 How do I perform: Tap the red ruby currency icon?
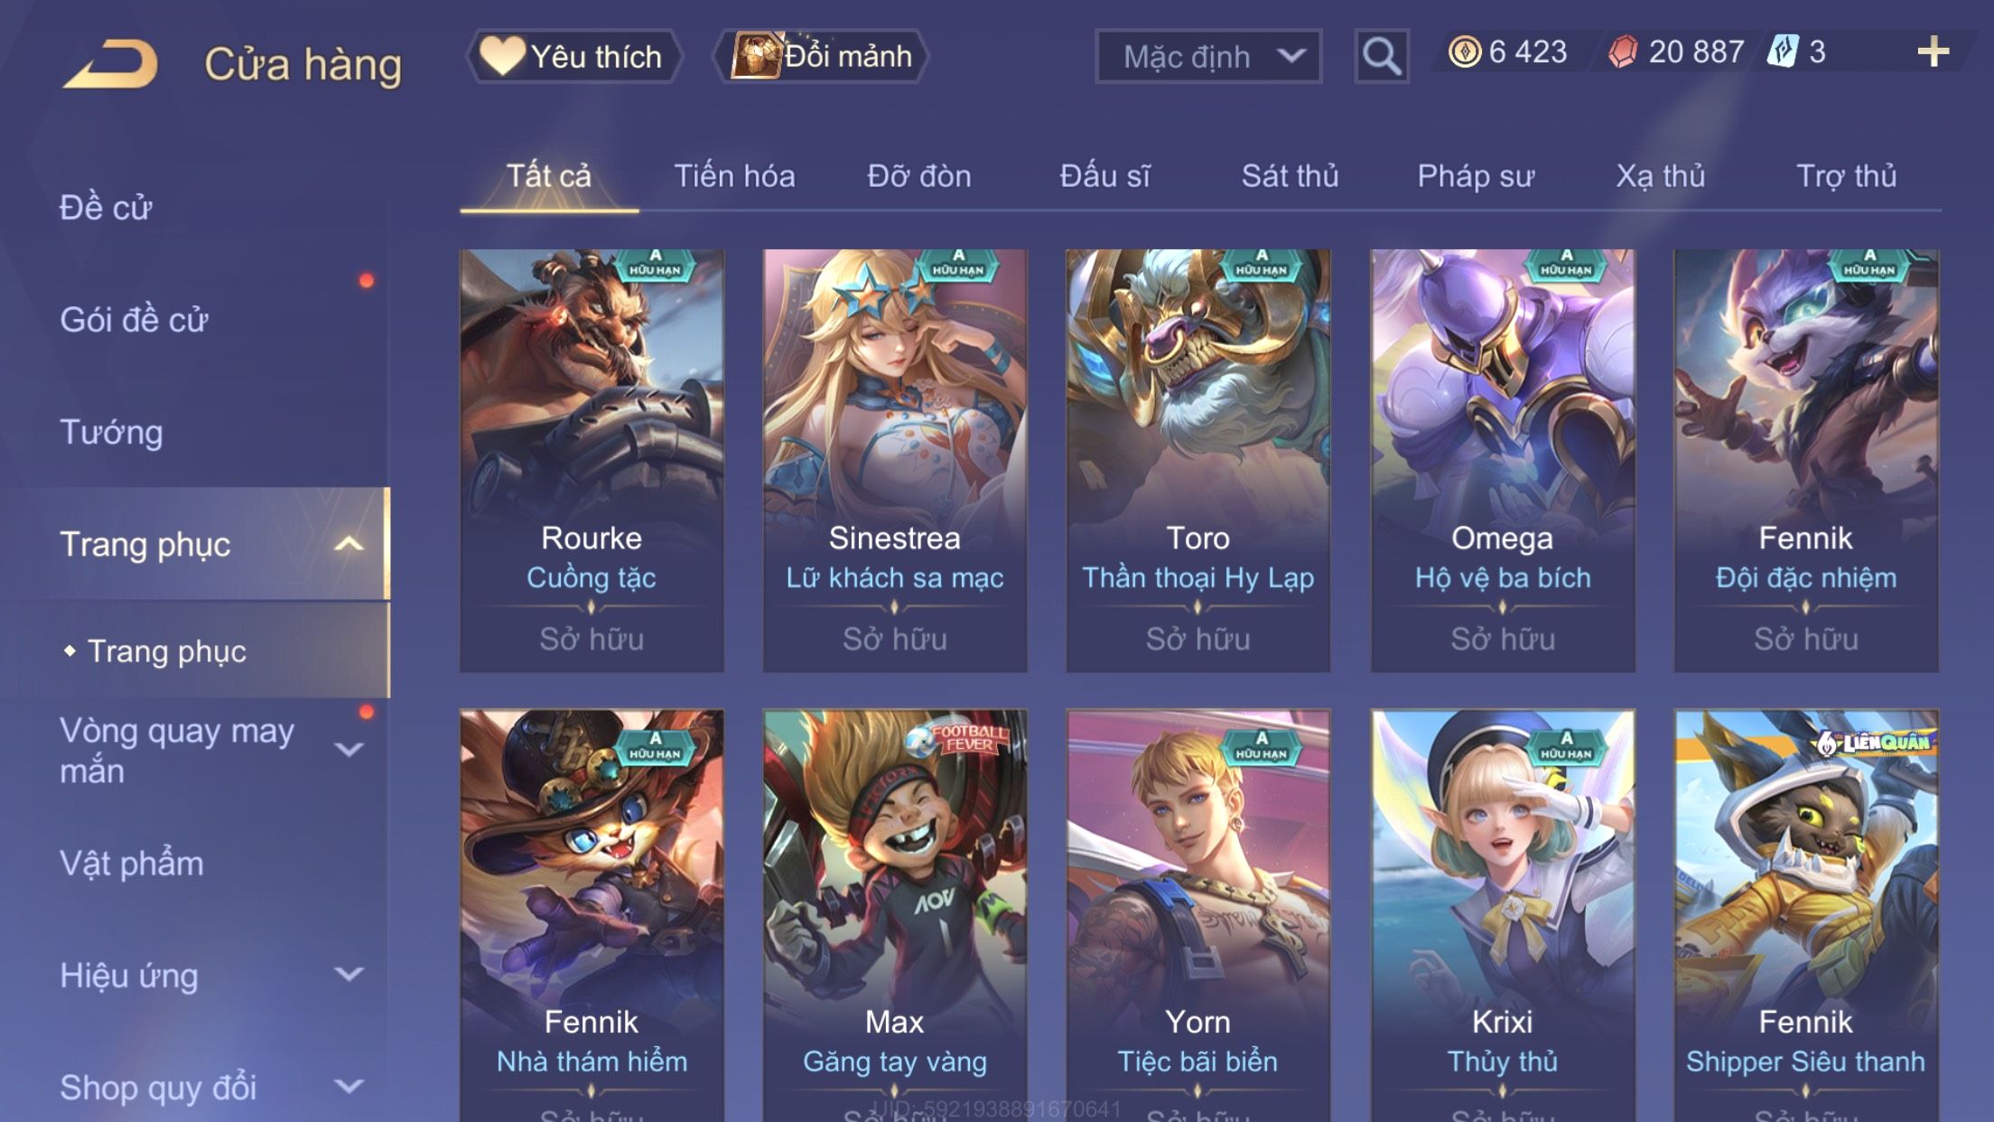tap(1623, 51)
